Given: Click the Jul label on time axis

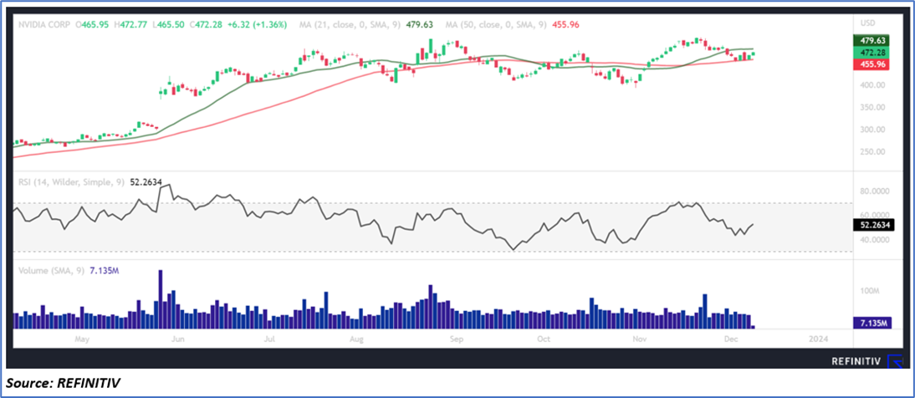Looking at the screenshot, I should 269,339.
